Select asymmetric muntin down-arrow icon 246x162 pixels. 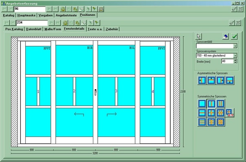pyautogui.click(x=230, y=80)
